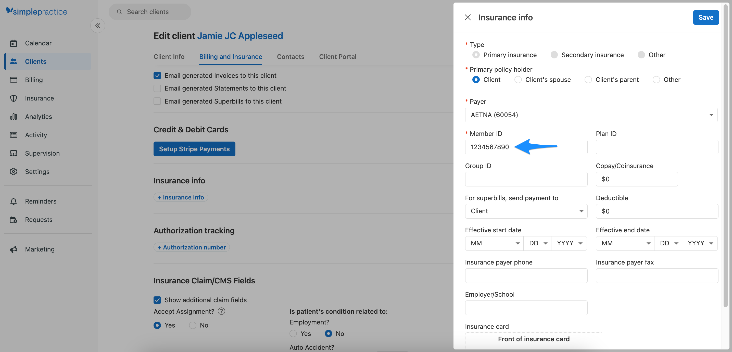Switch to Client Info tab
This screenshot has width=732, height=352.
169,57
